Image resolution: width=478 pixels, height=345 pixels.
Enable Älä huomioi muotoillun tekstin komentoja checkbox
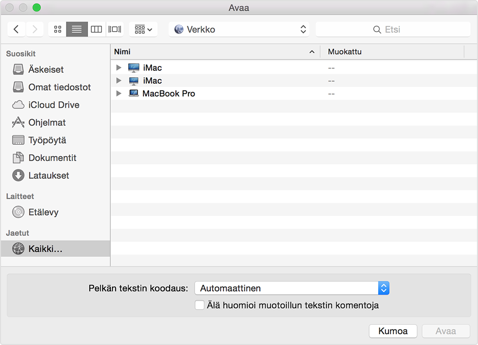click(x=200, y=305)
